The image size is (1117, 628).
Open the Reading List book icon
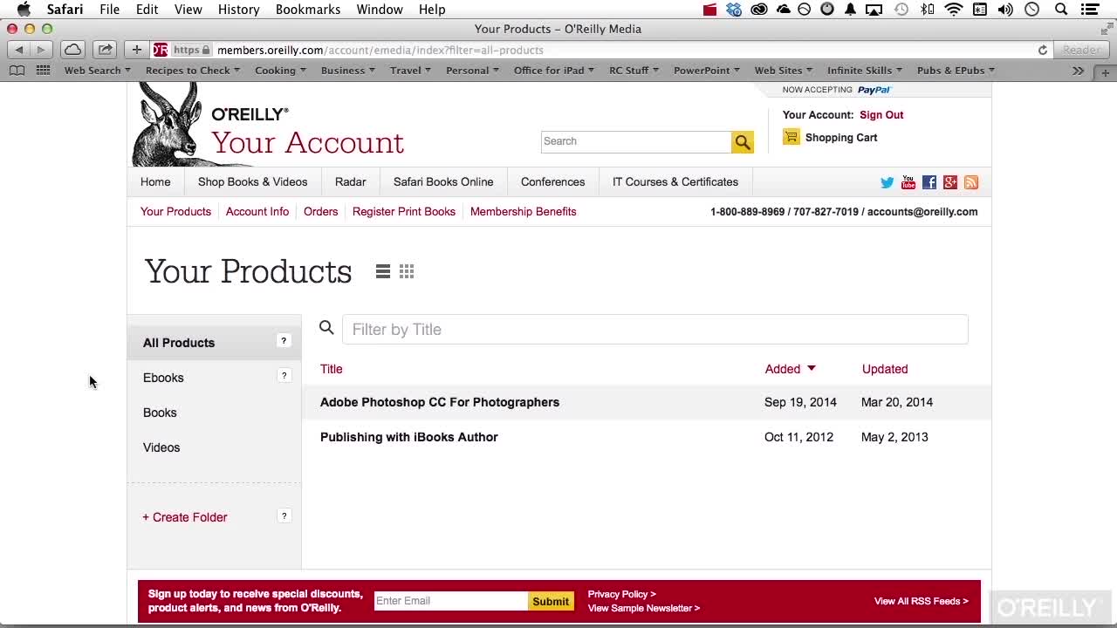coord(17,71)
